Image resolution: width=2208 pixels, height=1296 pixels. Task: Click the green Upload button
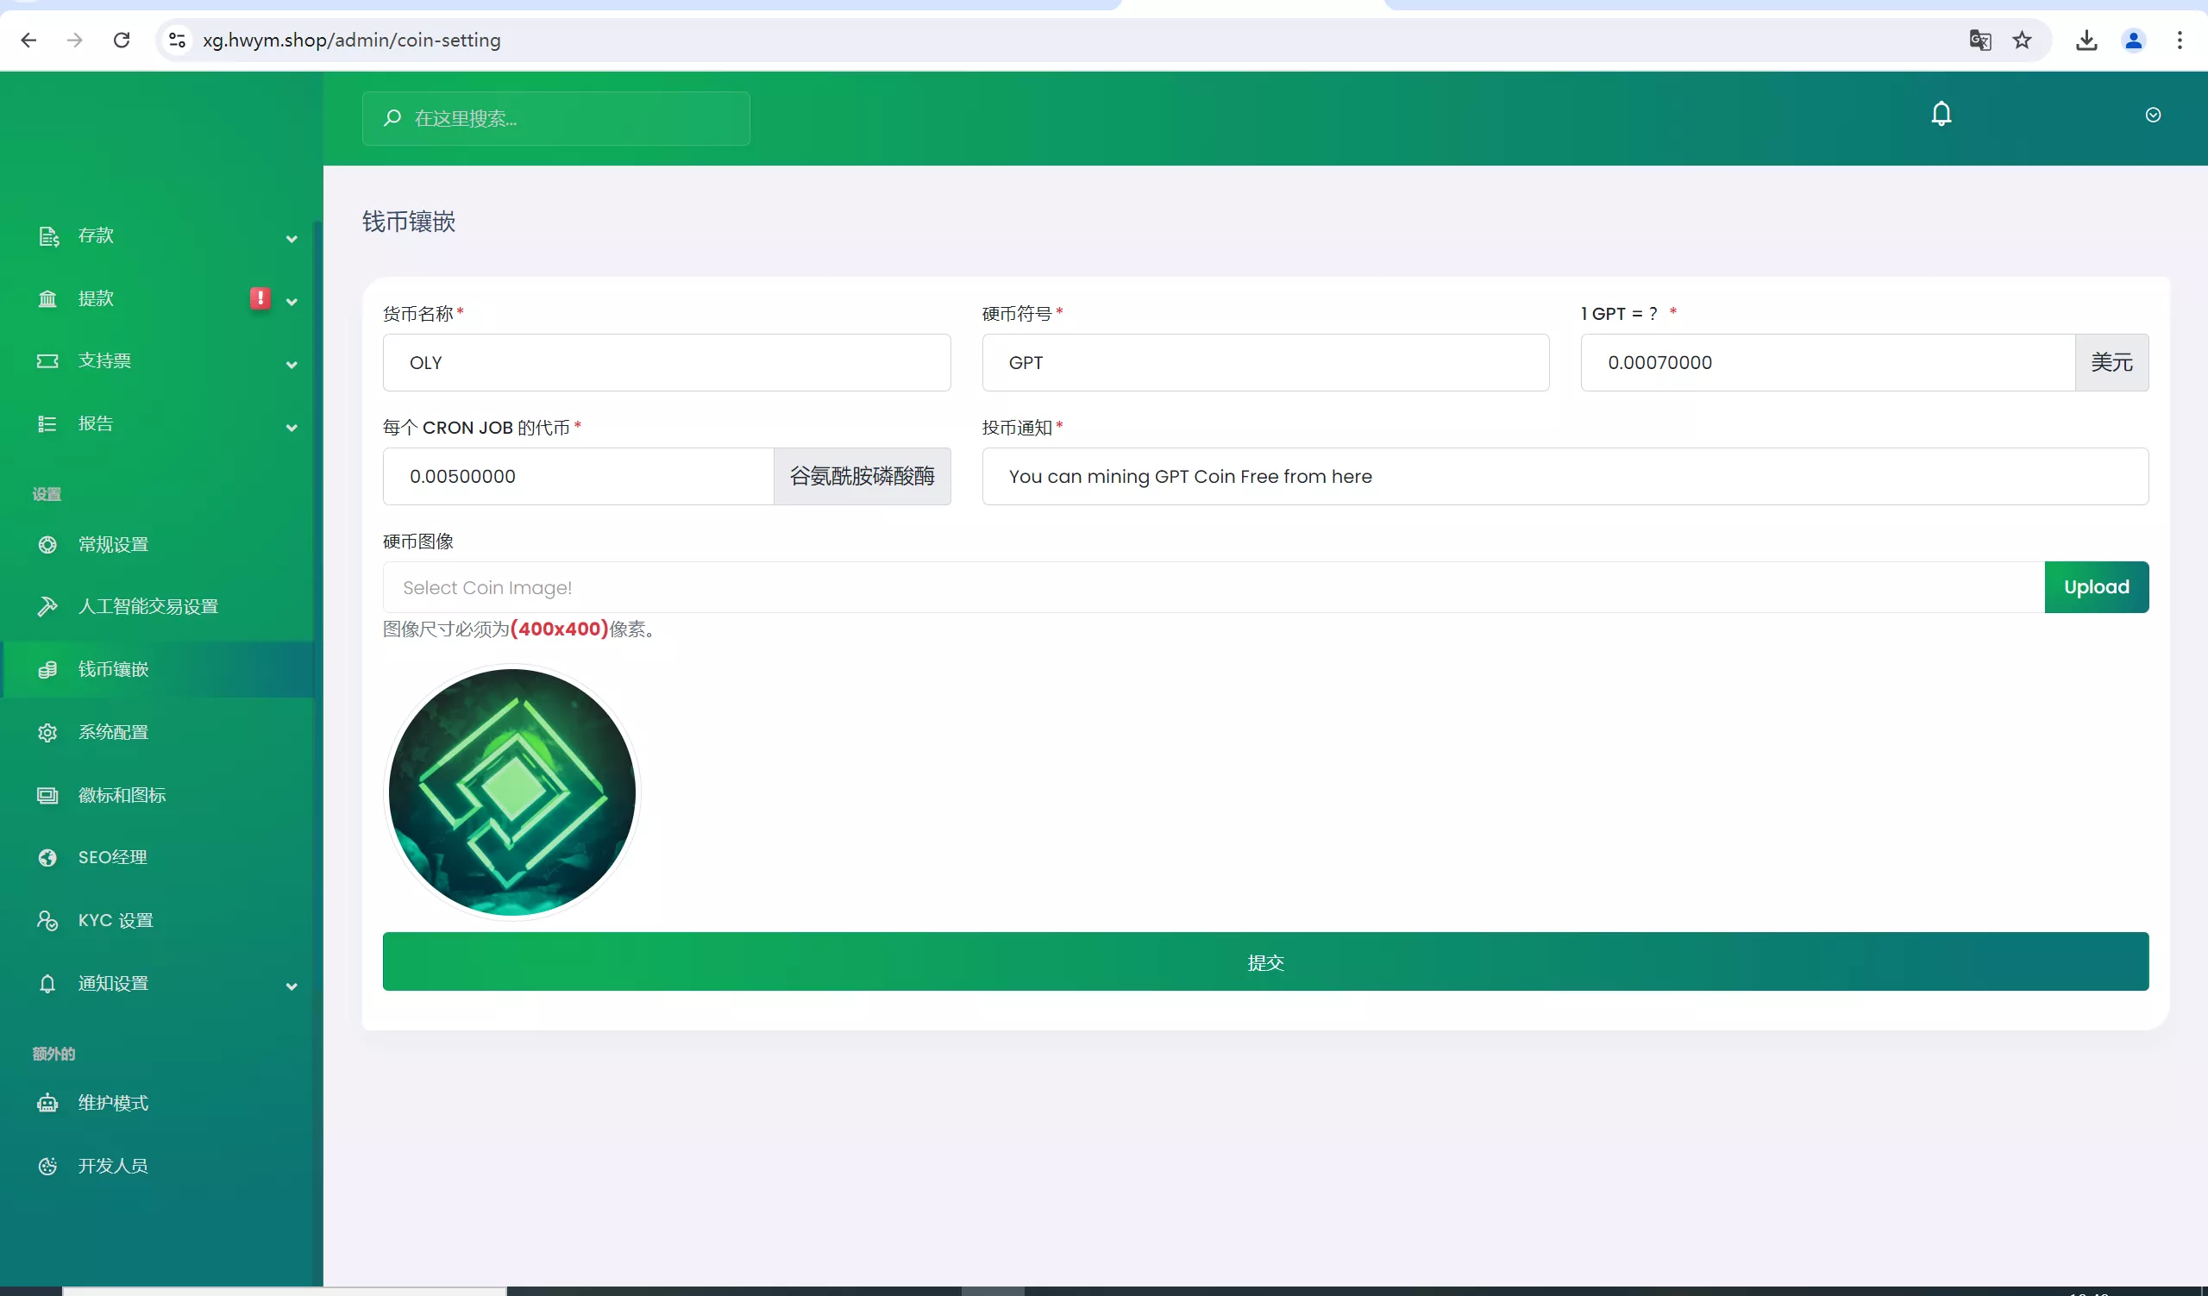[x=2096, y=587]
